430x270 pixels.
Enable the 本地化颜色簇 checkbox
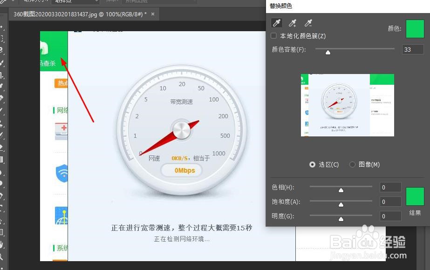click(273, 35)
